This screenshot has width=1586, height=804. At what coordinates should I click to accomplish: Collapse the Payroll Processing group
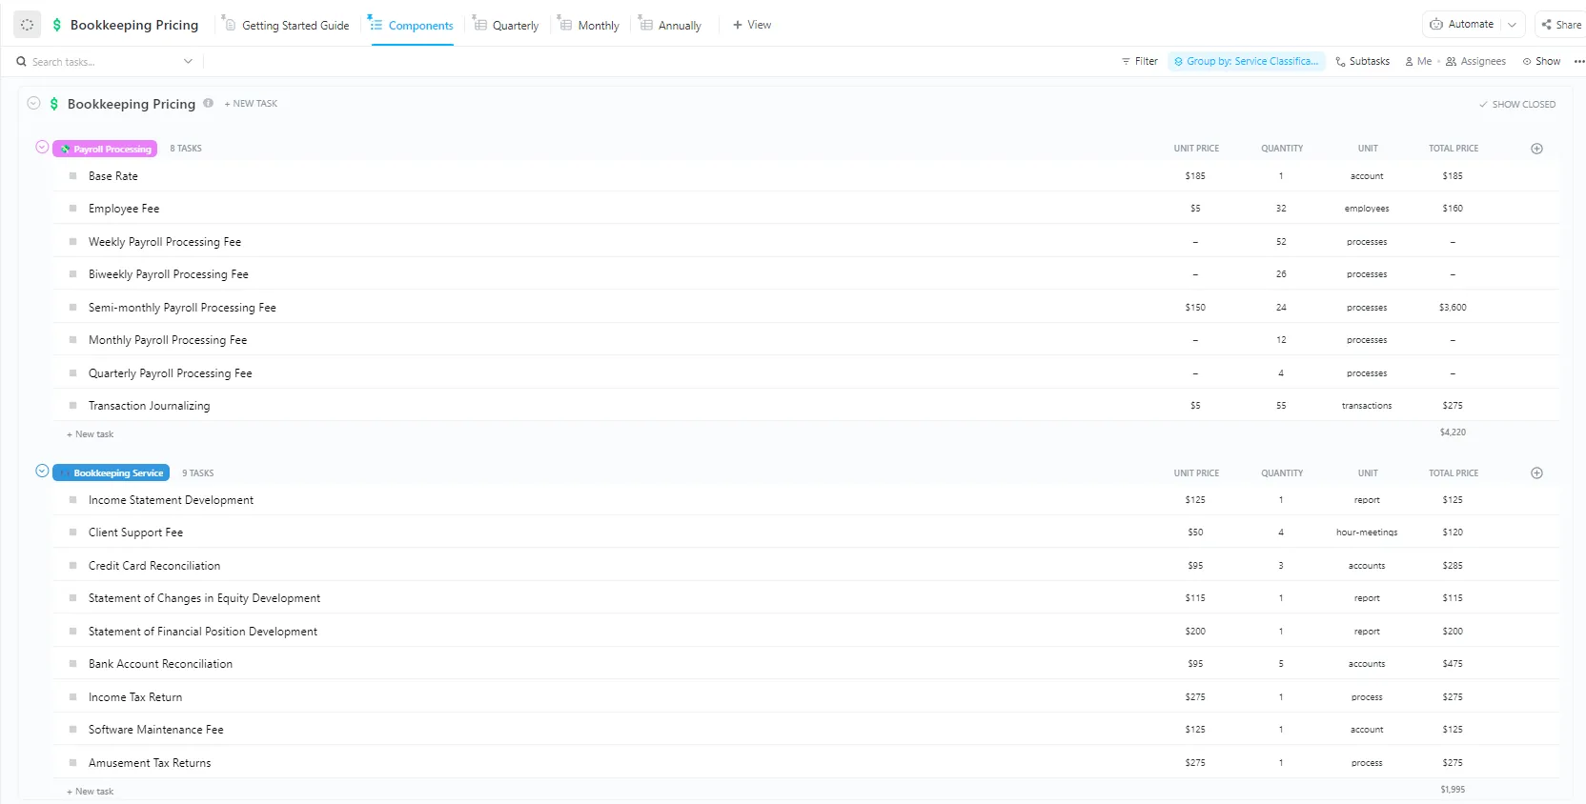coord(42,148)
